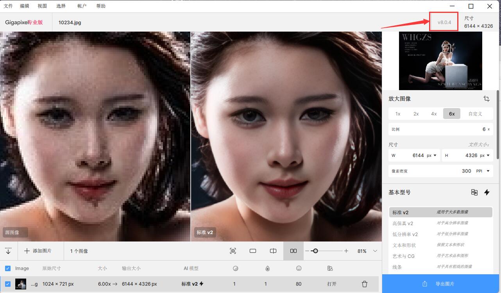Viewport: 501px width, 293px height.
Task: Click the 10234.jpg file name
Action: (x=70, y=22)
